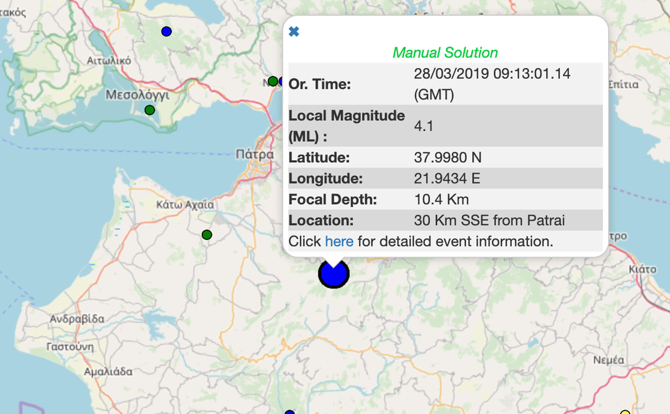This screenshot has width=670, height=414.
Task: Open the 'here' detailed event information link
Action: pyautogui.click(x=339, y=241)
